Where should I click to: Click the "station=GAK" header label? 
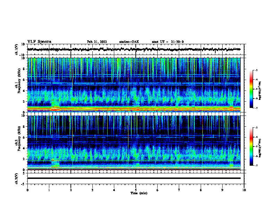click(129, 42)
